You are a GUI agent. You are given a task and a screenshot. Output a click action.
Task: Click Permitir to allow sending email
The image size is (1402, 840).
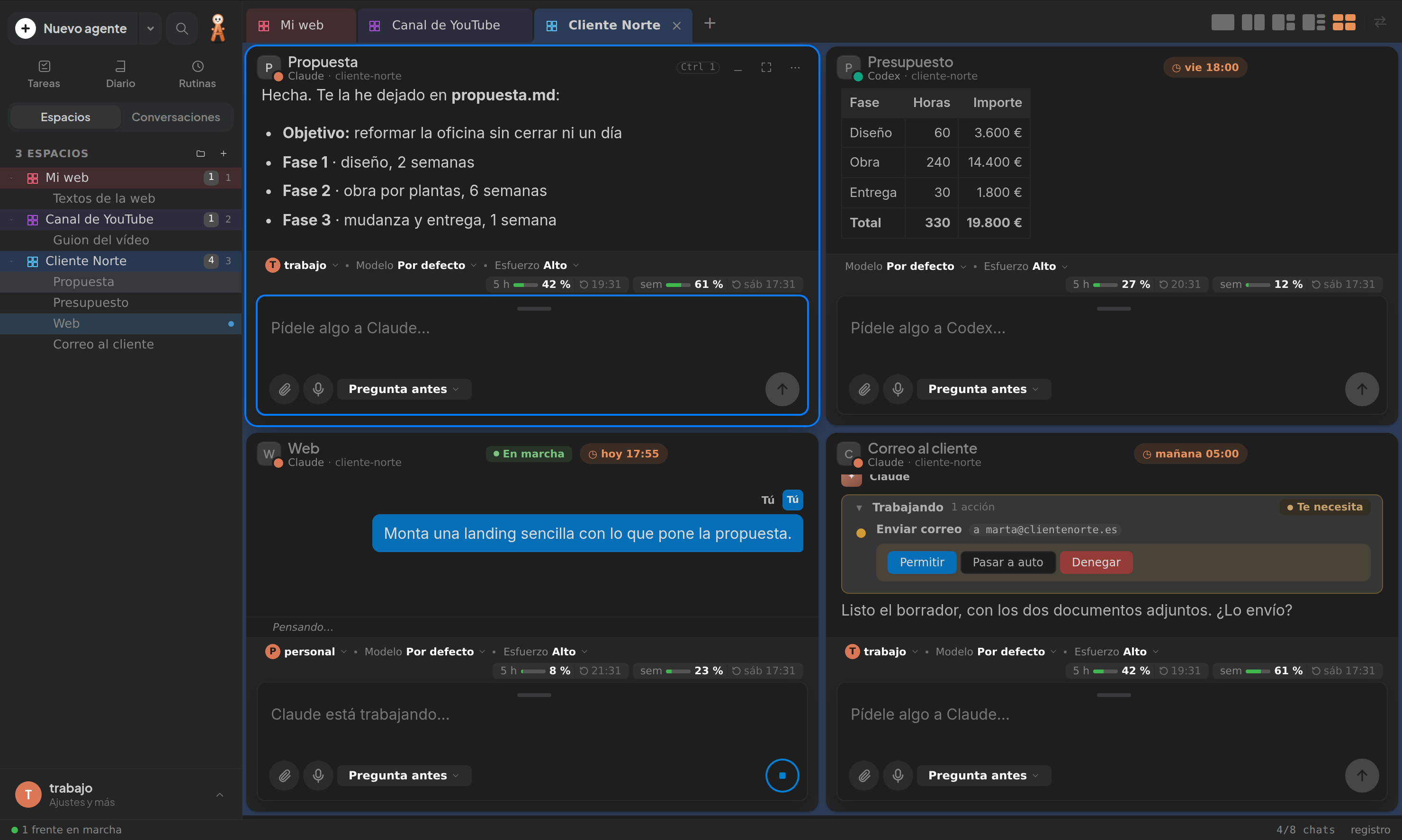click(922, 562)
